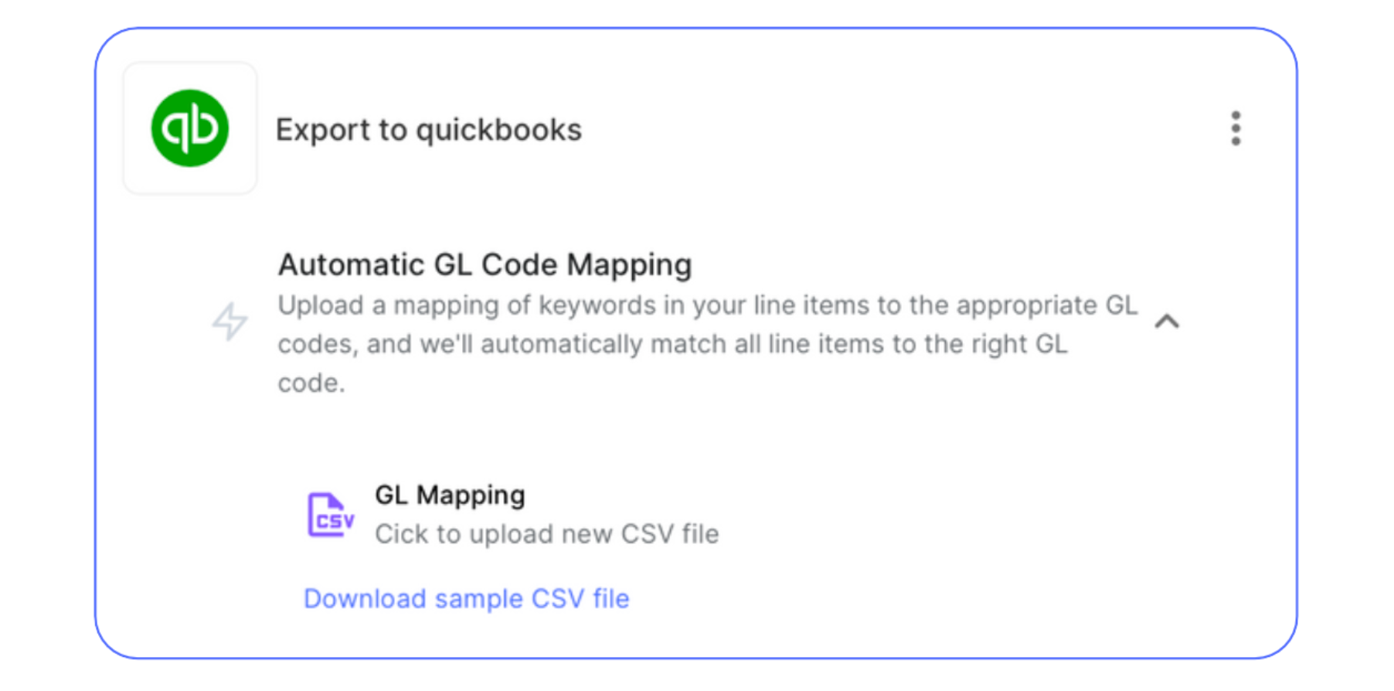Collapse the Automatic GL Code Mapping section
The width and height of the screenshot is (1394, 691).
click(x=1167, y=322)
